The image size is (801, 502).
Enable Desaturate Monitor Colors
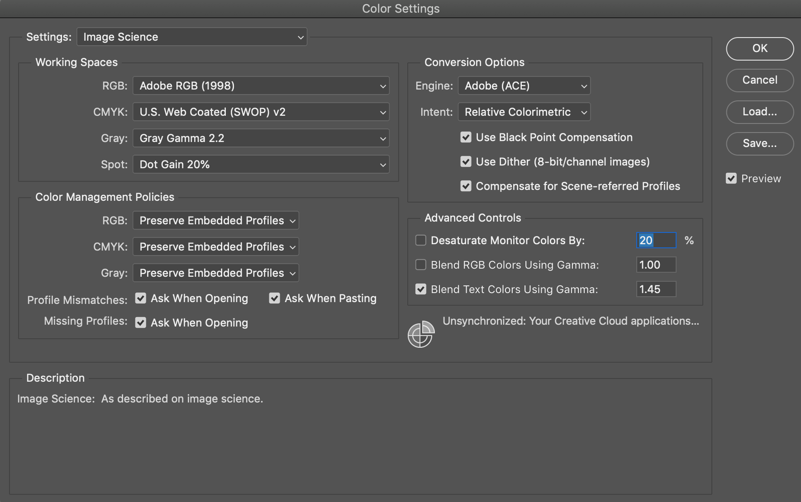click(420, 240)
